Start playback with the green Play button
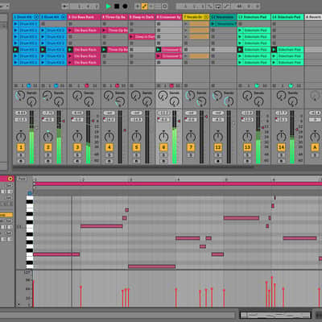 pyautogui.click(x=109, y=6)
